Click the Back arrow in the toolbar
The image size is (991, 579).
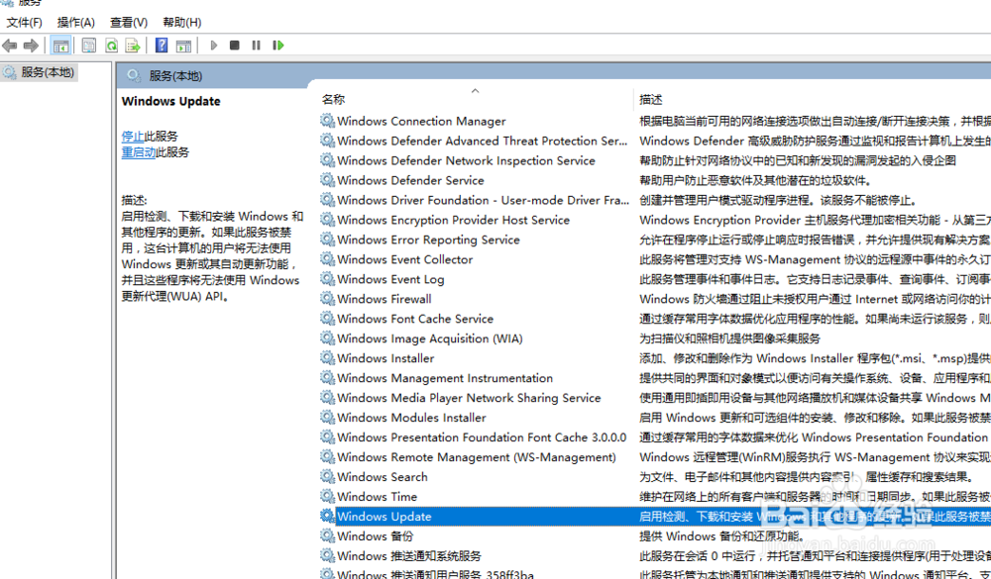(x=10, y=46)
